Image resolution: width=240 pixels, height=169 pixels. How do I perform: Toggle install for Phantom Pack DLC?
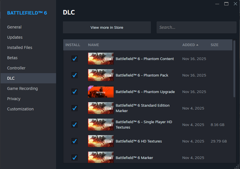pos(74,75)
